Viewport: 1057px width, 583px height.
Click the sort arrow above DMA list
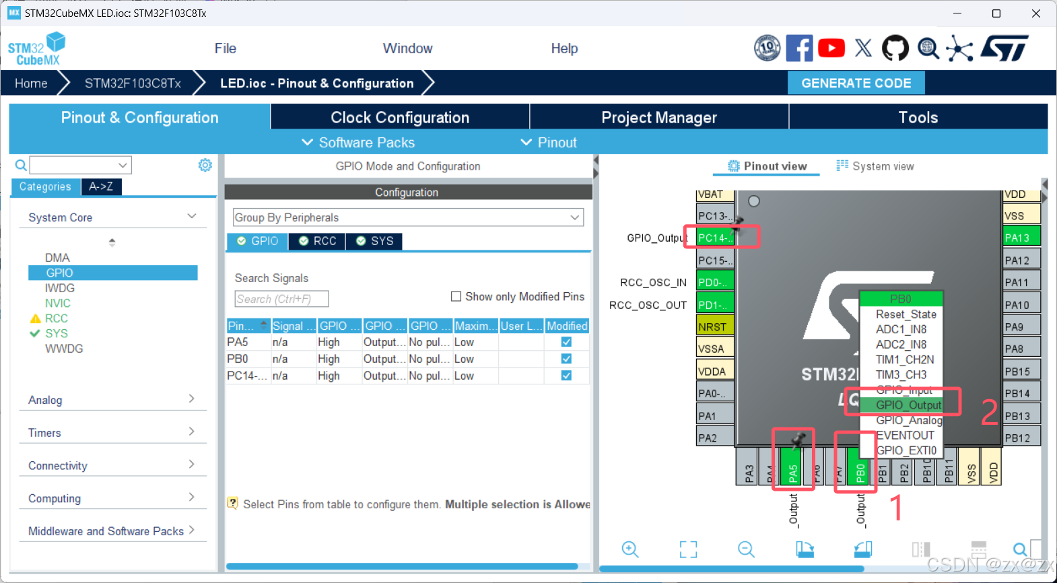point(112,242)
